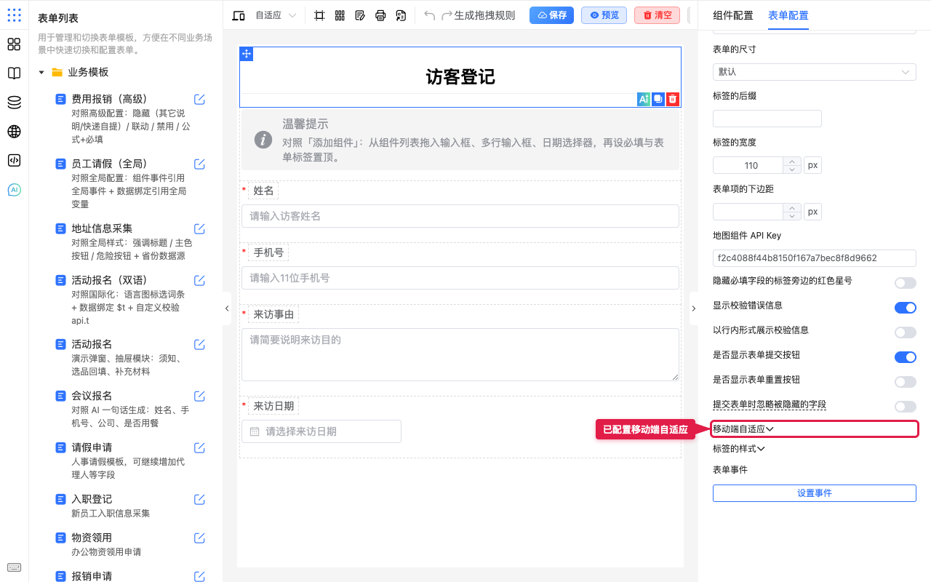Copy the 访客登记 title component

[658, 100]
